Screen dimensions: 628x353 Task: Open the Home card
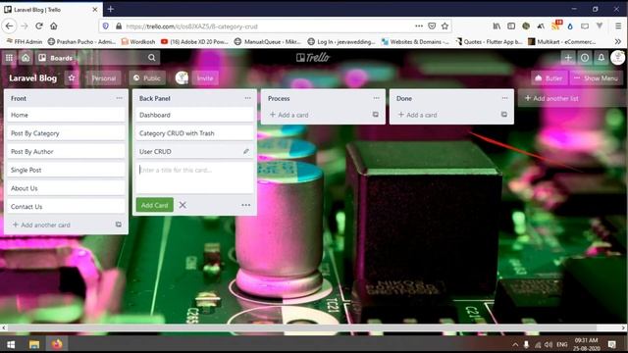coord(66,115)
